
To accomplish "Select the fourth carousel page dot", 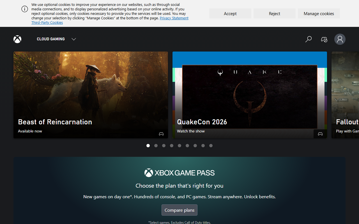I will (x=172, y=146).
